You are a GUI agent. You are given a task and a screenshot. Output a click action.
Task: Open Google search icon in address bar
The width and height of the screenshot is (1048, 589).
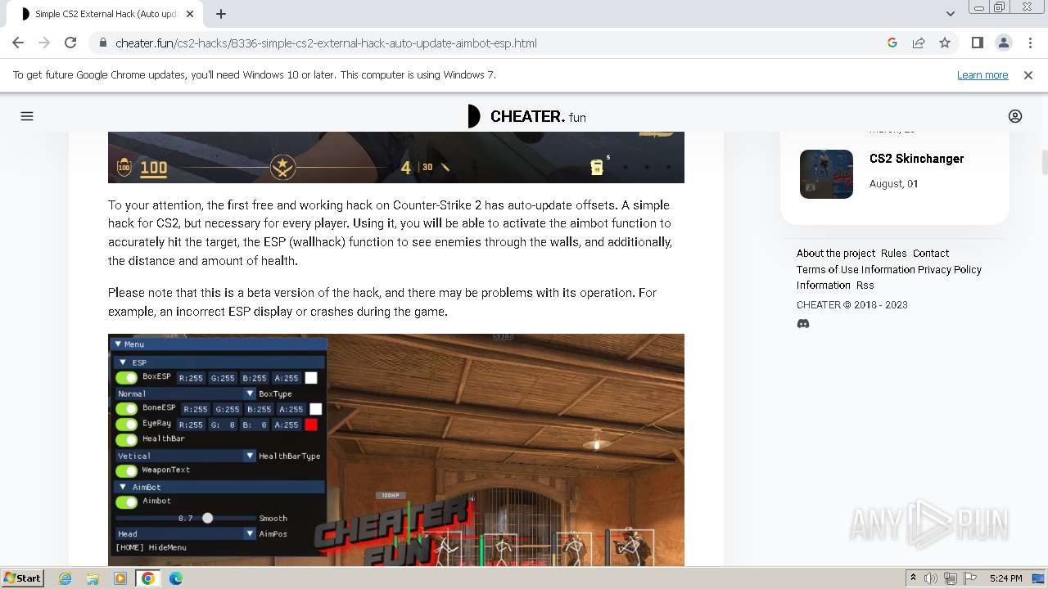pos(892,43)
